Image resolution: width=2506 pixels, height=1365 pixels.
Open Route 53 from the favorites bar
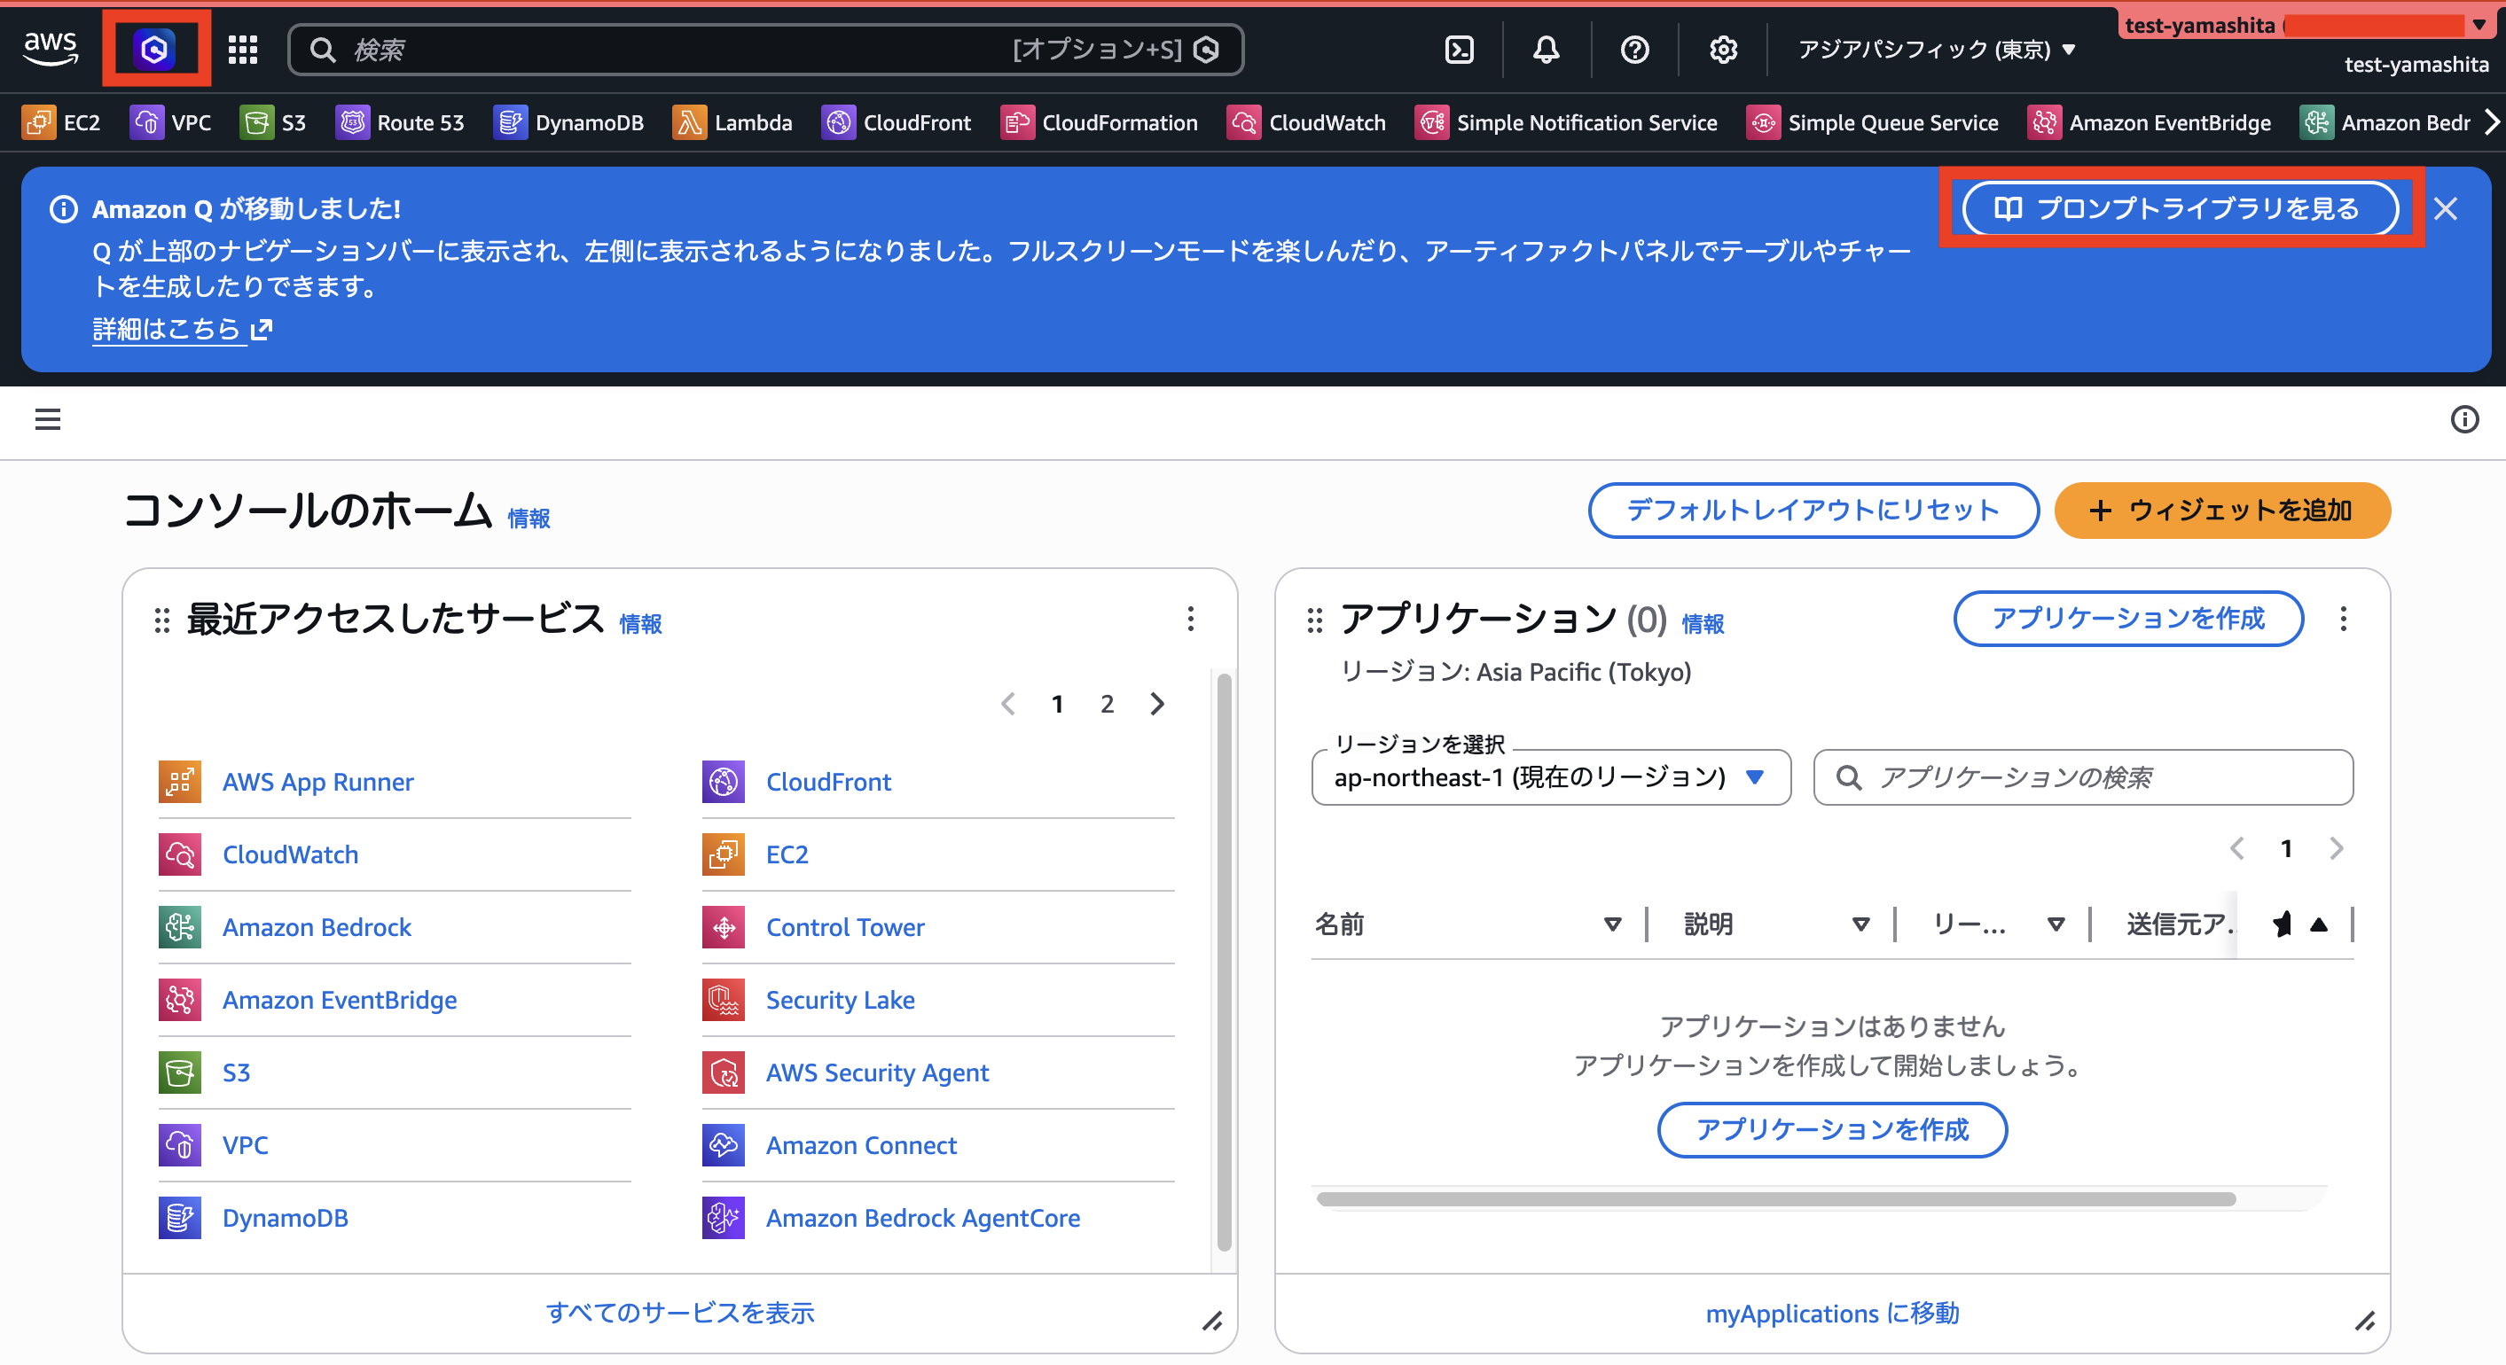click(x=401, y=122)
